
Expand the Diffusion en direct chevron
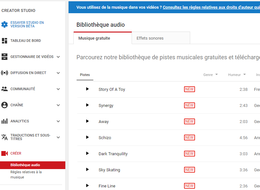(x=58, y=73)
